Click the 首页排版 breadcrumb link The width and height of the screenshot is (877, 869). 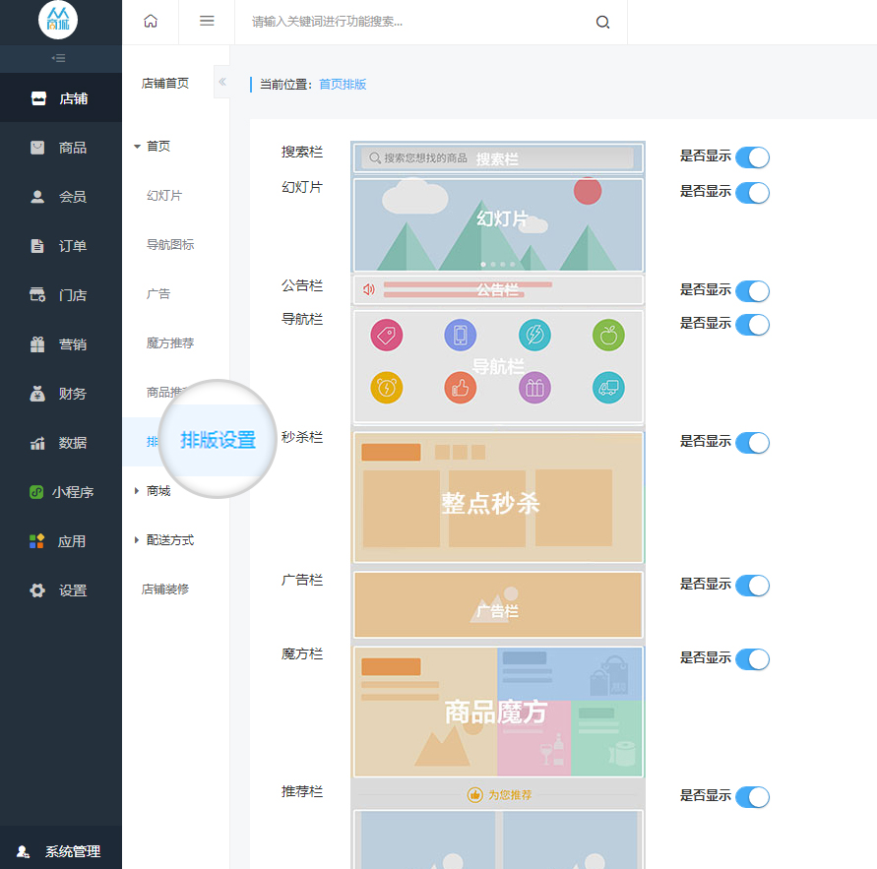[x=343, y=85]
